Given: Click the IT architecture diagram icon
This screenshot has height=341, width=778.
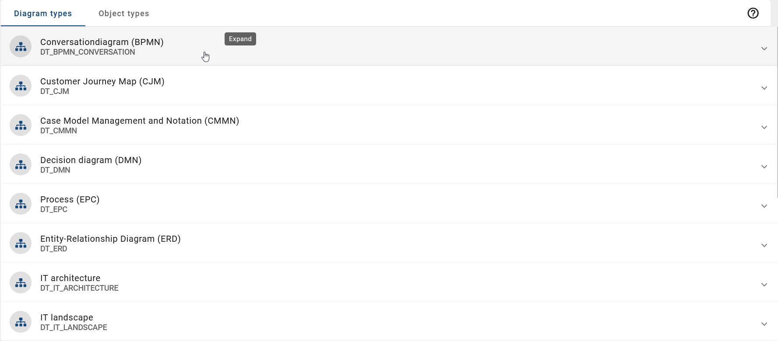Looking at the screenshot, I should point(20,282).
